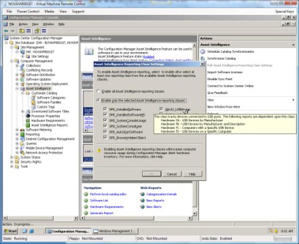This screenshot has width=299, height=244.
Task: Open the Support menu
Action: tap(78, 12)
